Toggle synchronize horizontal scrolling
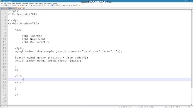193x108 pixels. [45, 5]
